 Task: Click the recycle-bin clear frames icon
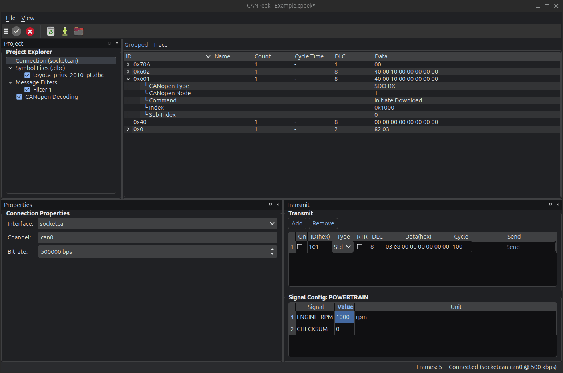(50, 31)
